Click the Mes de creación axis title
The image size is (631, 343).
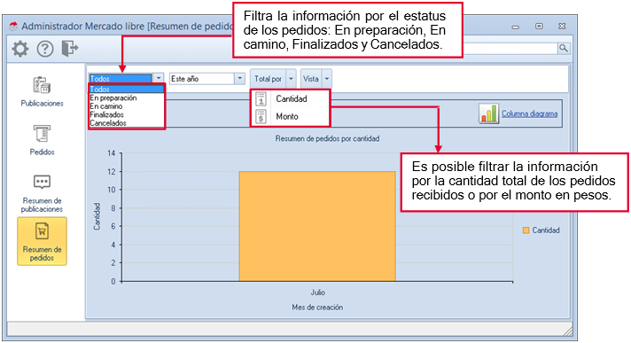(x=317, y=308)
